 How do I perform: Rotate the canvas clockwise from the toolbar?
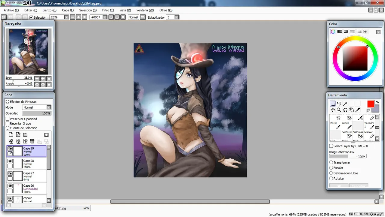click(x=117, y=17)
